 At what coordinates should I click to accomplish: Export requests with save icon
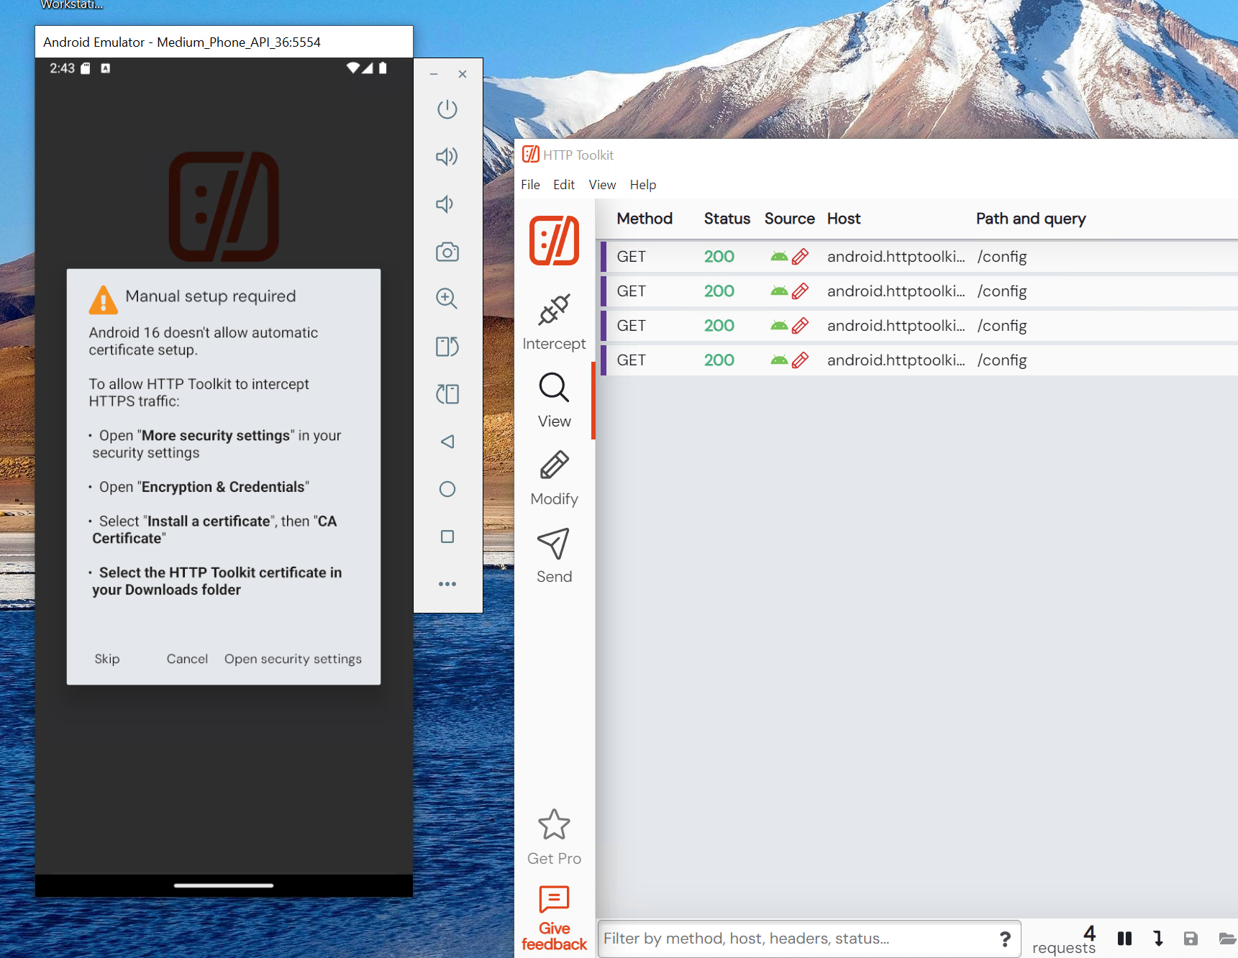(x=1191, y=939)
